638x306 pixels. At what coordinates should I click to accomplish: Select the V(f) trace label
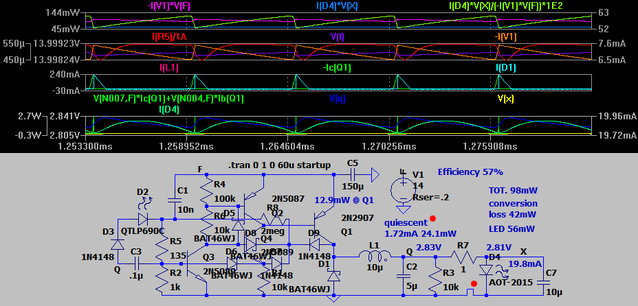[x=338, y=36]
